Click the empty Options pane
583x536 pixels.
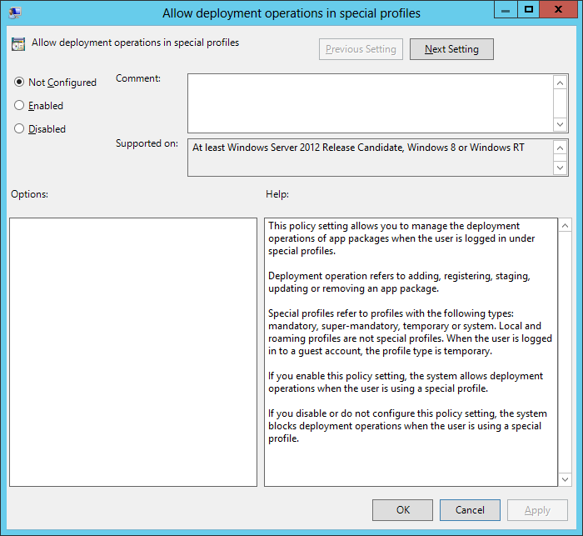pos(133,352)
